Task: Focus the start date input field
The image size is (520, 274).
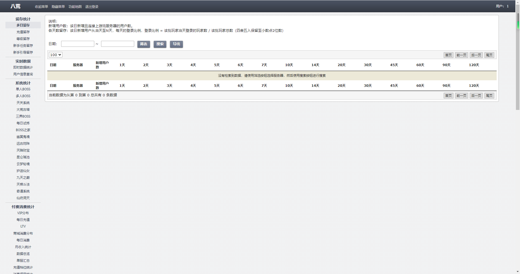Action: (x=78, y=44)
